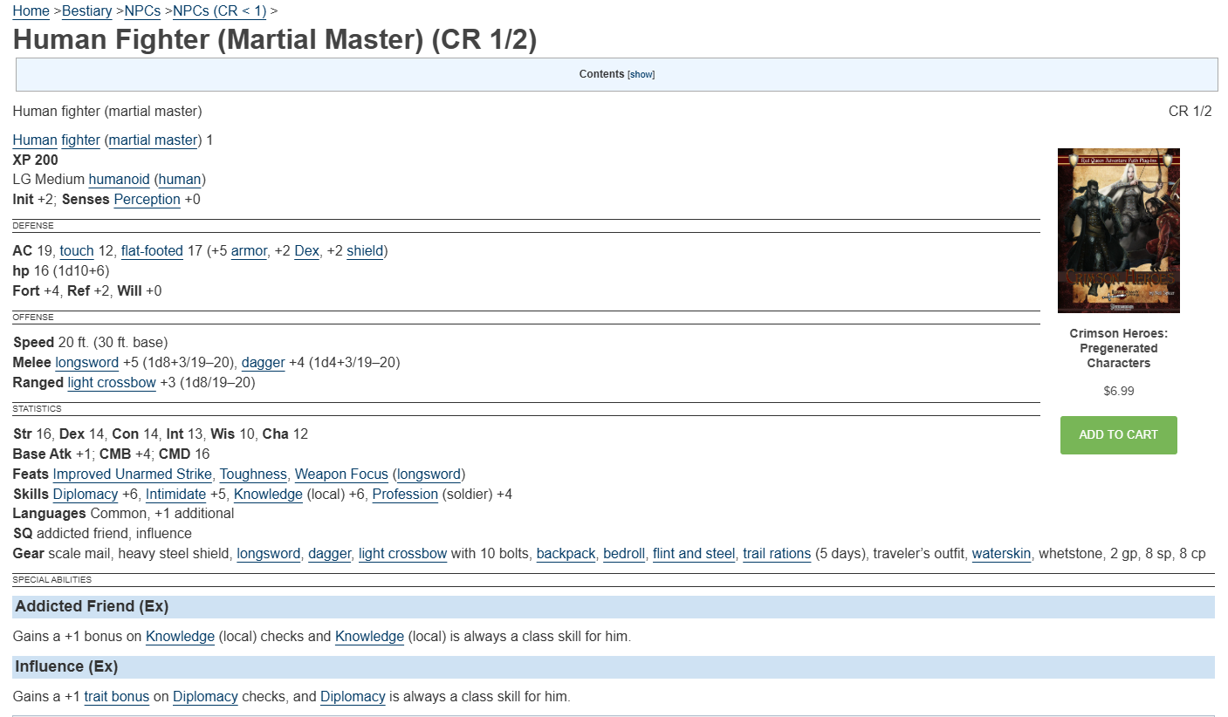
Task: Open the trait bonus link
Action: click(x=117, y=697)
